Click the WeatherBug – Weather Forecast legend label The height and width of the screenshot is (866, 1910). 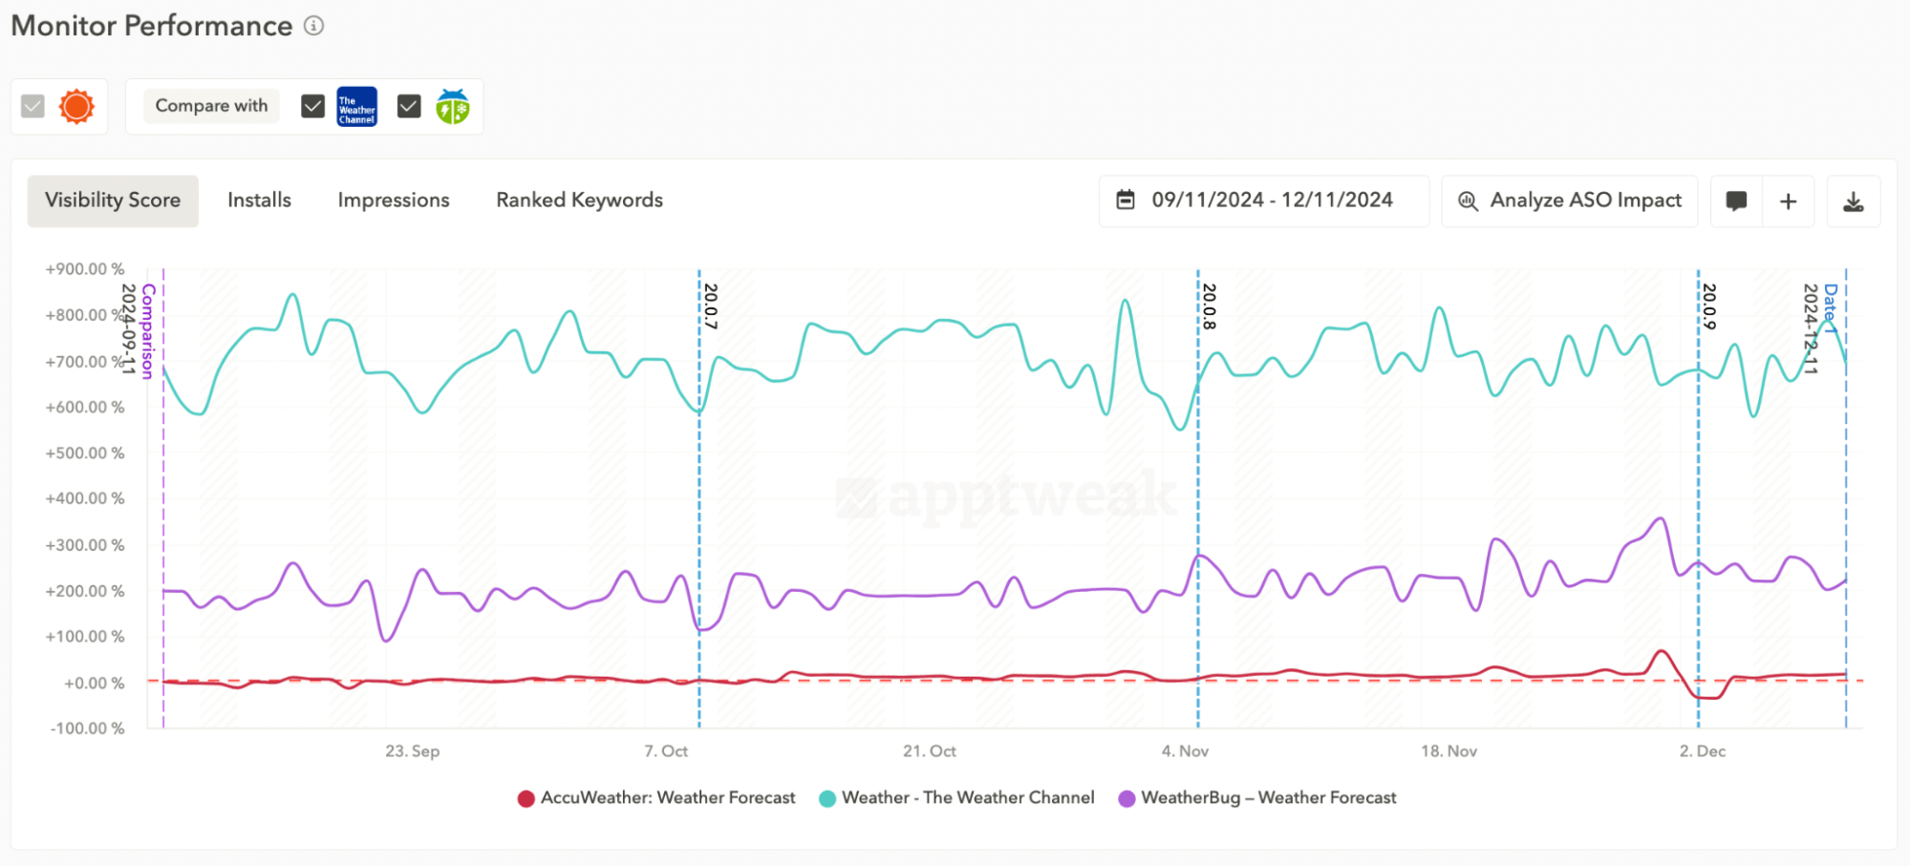pyautogui.click(x=1269, y=797)
